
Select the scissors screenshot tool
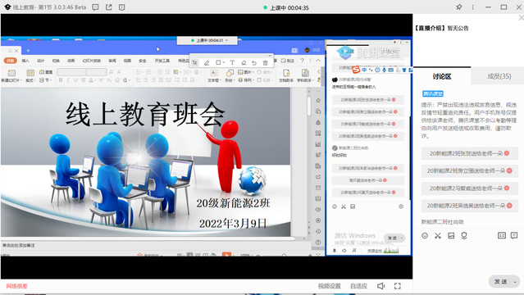pos(438,235)
